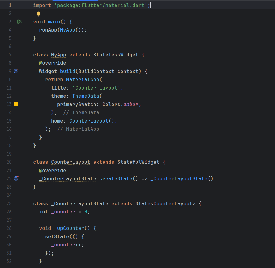Click StatefulWidget in the class declaration
The height and width of the screenshot is (268, 275).
(x=138, y=162)
